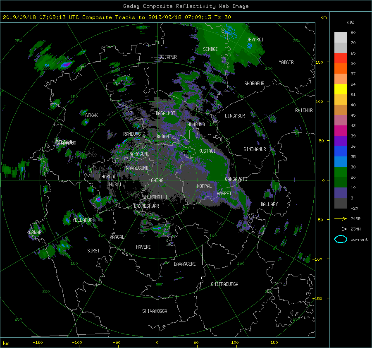Click the RAMDURG label

[x=132, y=134]
